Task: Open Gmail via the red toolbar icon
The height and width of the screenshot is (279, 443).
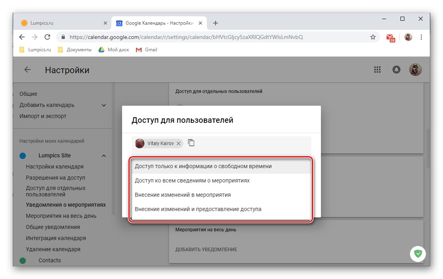Action: [x=390, y=37]
